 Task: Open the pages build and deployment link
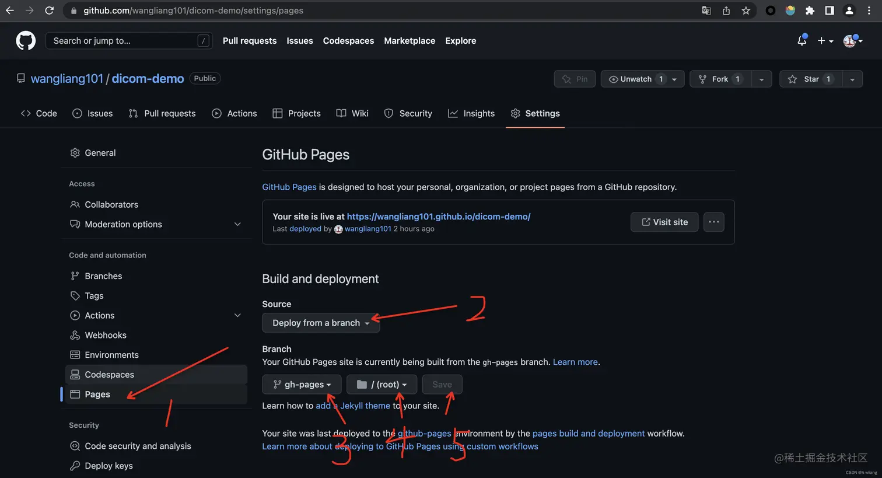pyautogui.click(x=589, y=433)
